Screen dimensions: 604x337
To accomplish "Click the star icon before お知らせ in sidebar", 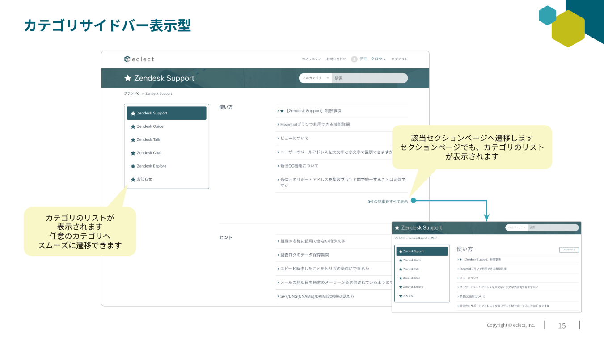I will (133, 179).
